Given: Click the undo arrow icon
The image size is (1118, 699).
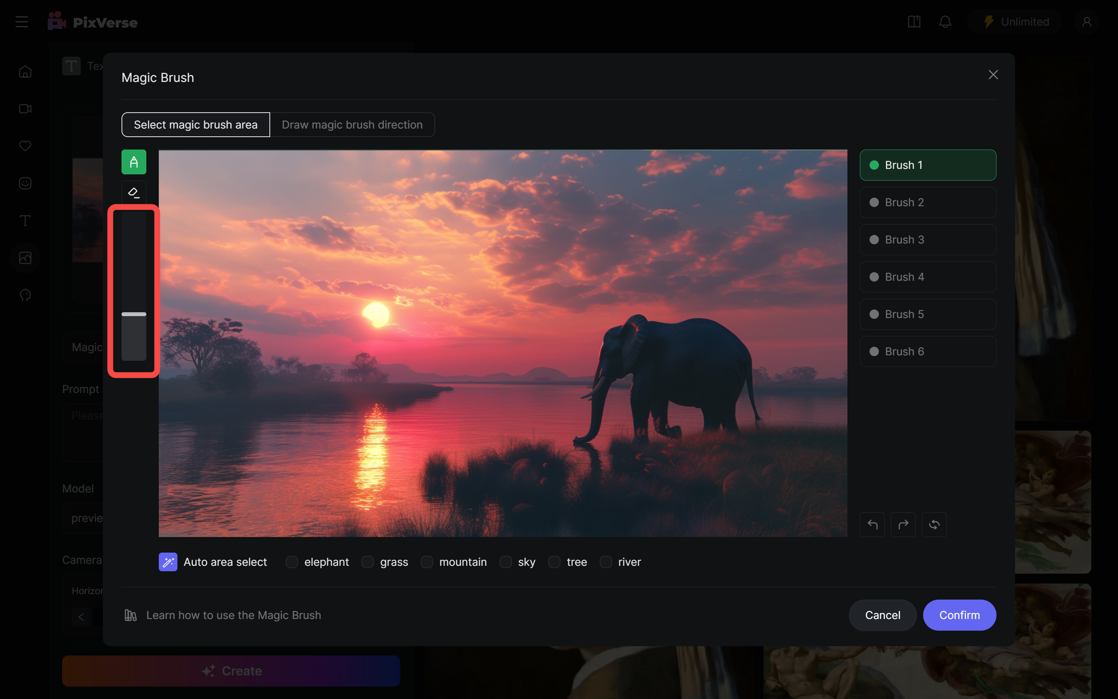Looking at the screenshot, I should (872, 524).
